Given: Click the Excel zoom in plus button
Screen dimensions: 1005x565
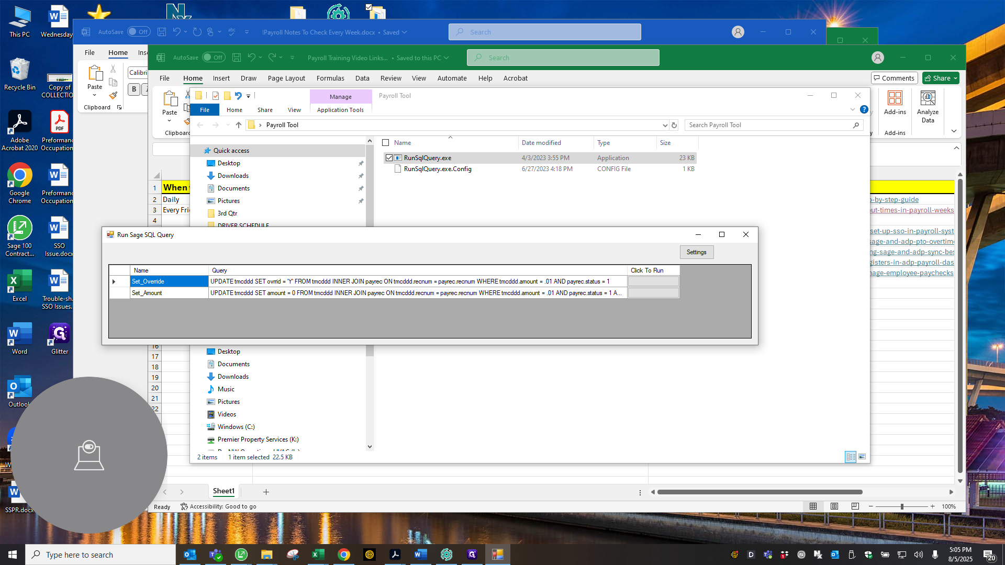Looking at the screenshot, I should (x=933, y=506).
